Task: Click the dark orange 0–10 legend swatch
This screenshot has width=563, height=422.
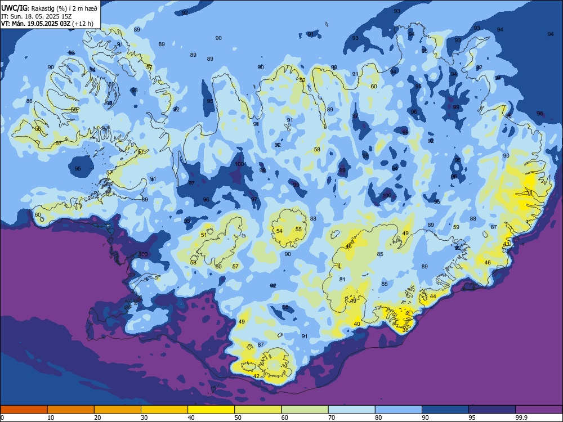Action: (24, 410)
